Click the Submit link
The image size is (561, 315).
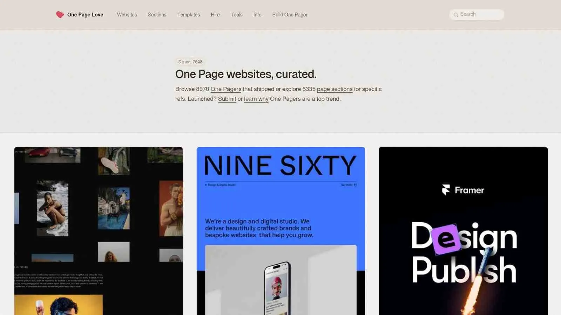coord(227,99)
